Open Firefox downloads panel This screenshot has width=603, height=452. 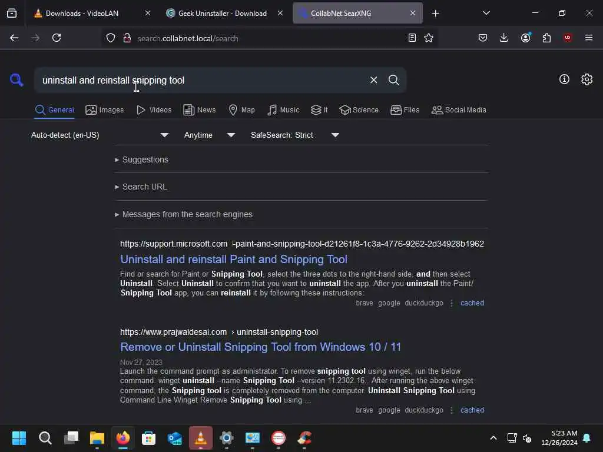click(x=504, y=38)
